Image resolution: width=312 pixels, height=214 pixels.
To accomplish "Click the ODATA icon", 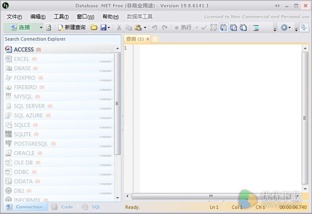I will pyautogui.click(x=9, y=181).
